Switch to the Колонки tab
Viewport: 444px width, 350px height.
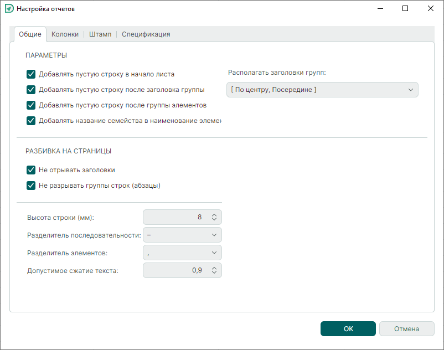click(65, 34)
